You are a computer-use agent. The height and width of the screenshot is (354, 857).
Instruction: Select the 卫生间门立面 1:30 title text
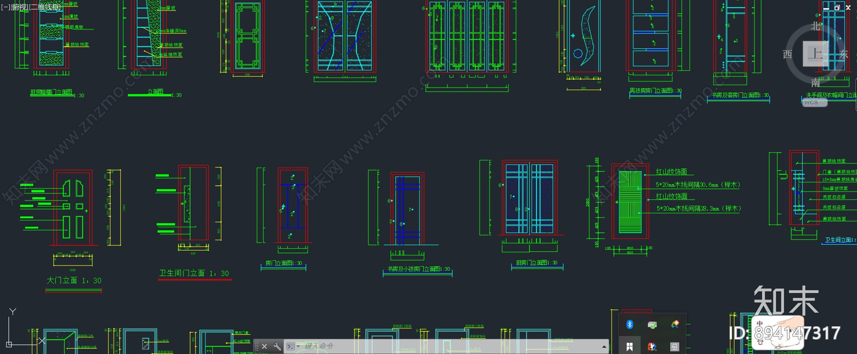(194, 273)
